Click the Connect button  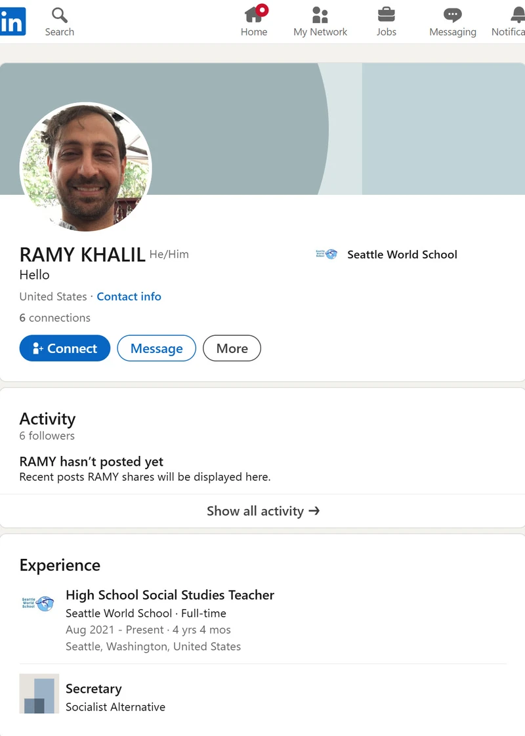[x=65, y=348]
